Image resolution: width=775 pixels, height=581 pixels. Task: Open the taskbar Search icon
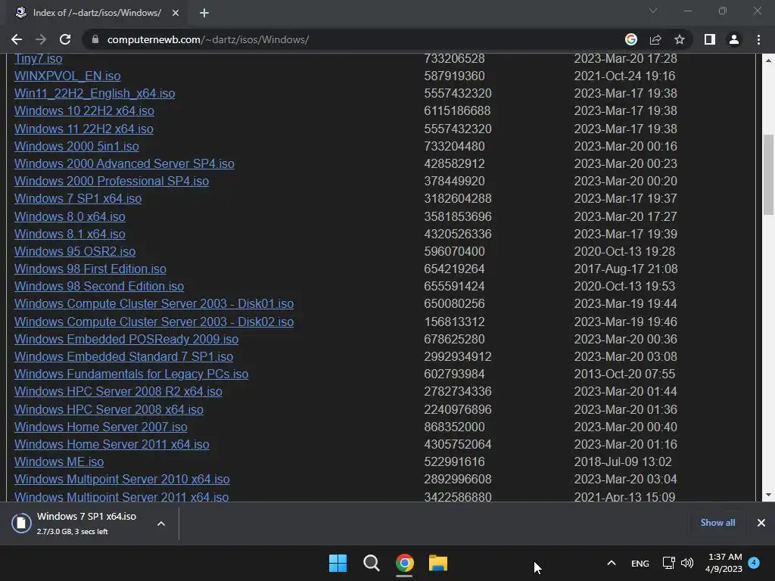click(x=371, y=563)
